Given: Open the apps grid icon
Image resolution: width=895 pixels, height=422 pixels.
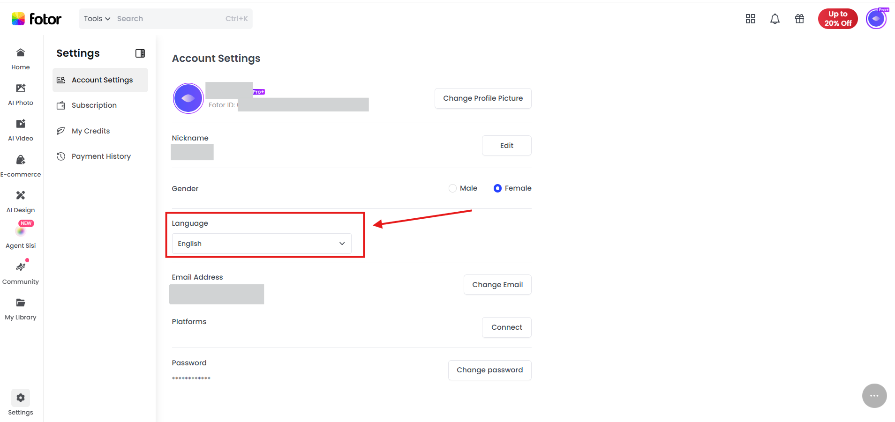Looking at the screenshot, I should click(x=751, y=19).
